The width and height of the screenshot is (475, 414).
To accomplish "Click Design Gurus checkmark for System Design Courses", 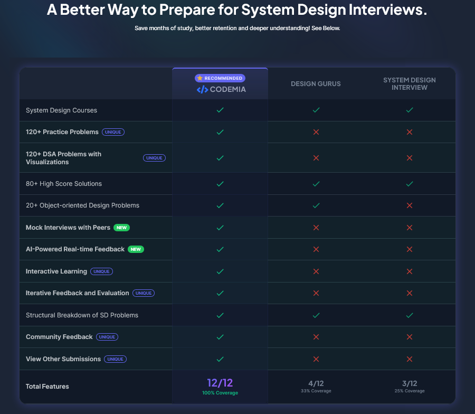I will click(316, 110).
